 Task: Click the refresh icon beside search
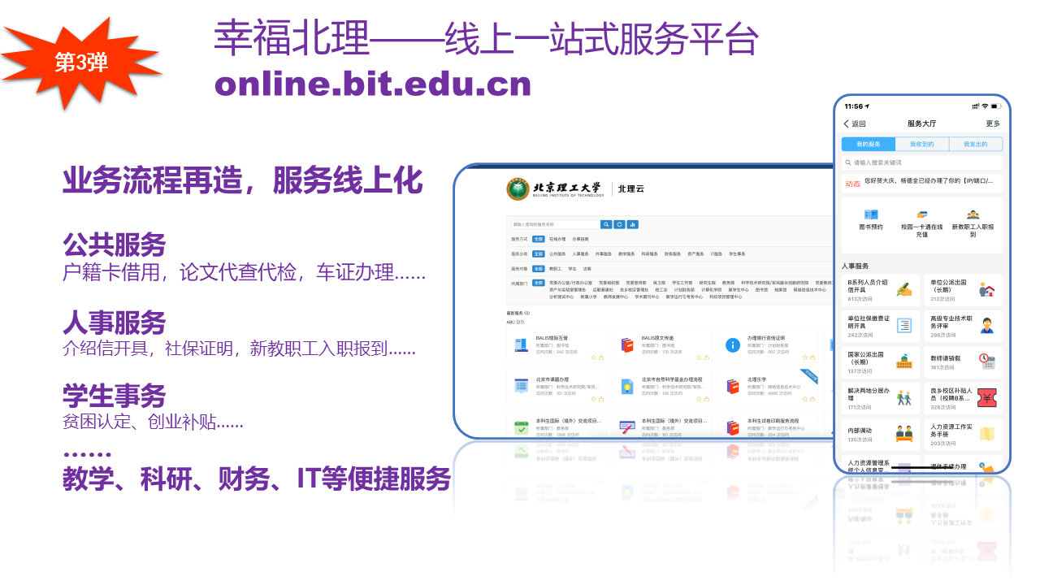click(619, 224)
